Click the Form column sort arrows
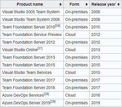Image resolution: width=122 pixels, height=107 pixels. [87, 4]
